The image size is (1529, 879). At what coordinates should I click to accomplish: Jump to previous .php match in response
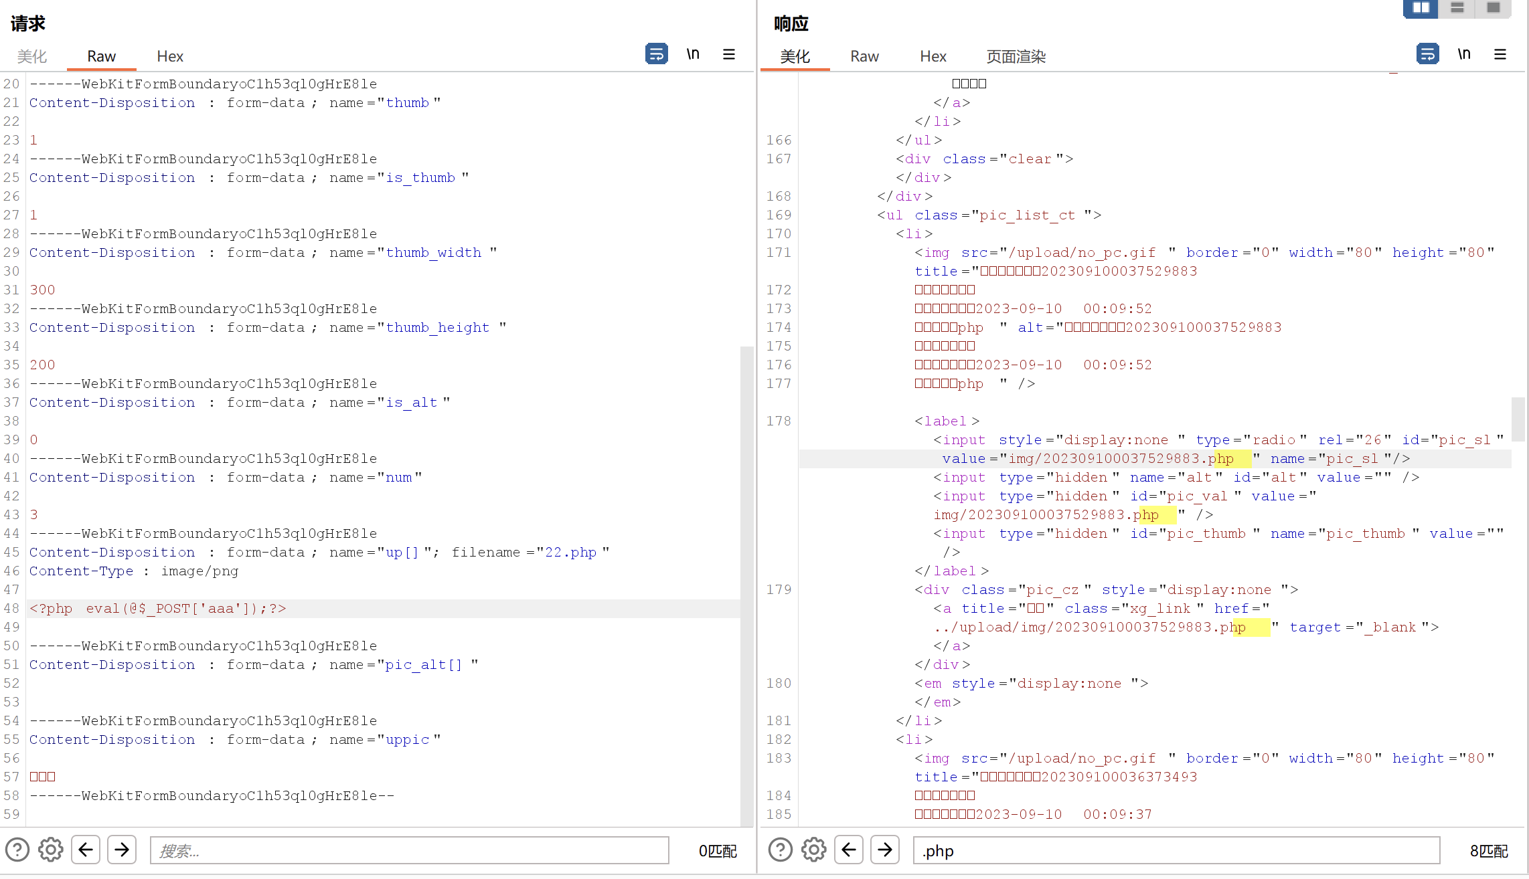(x=849, y=850)
